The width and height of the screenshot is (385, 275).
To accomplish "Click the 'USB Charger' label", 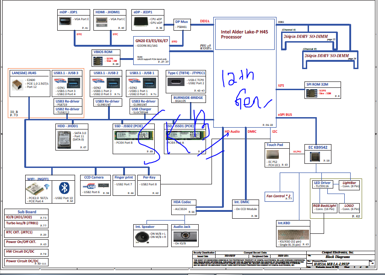I will point(141,109).
